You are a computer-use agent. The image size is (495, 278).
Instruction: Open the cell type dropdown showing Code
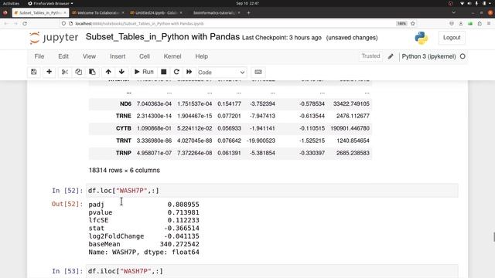click(221, 73)
